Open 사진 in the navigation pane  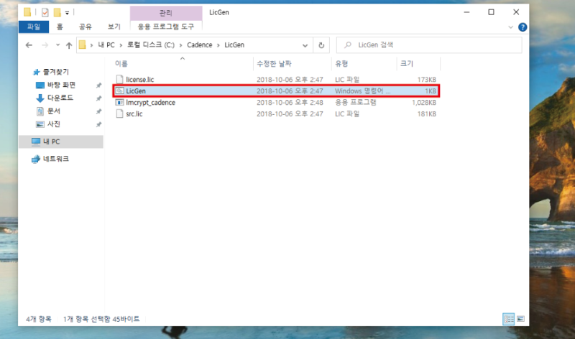click(x=53, y=124)
